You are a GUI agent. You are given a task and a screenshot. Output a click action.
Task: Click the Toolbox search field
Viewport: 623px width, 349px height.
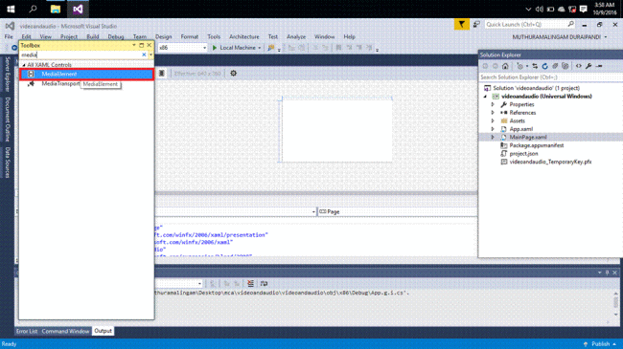81,55
